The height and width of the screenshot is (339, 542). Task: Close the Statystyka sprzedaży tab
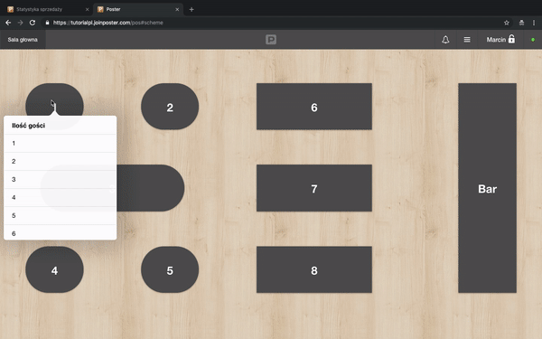tap(87, 10)
